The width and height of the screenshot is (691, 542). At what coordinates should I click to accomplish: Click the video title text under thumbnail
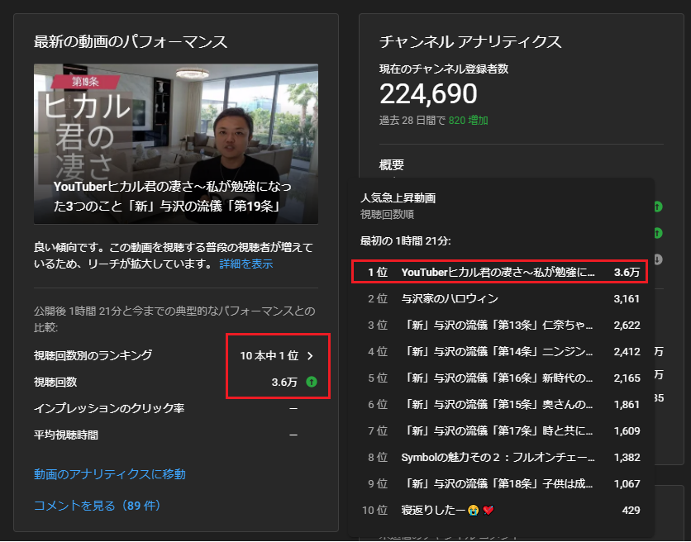click(172, 196)
